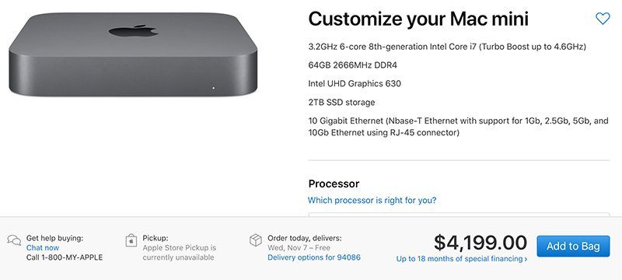622x280 pixels.
Task: Add the configured Mac mini to Bag
Action: (x=573, y=247)
